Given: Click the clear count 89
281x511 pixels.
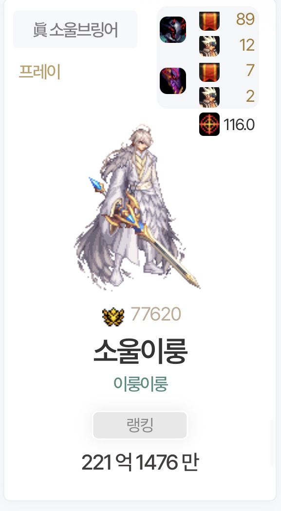Looking at the screenshot, I should 245,19.
